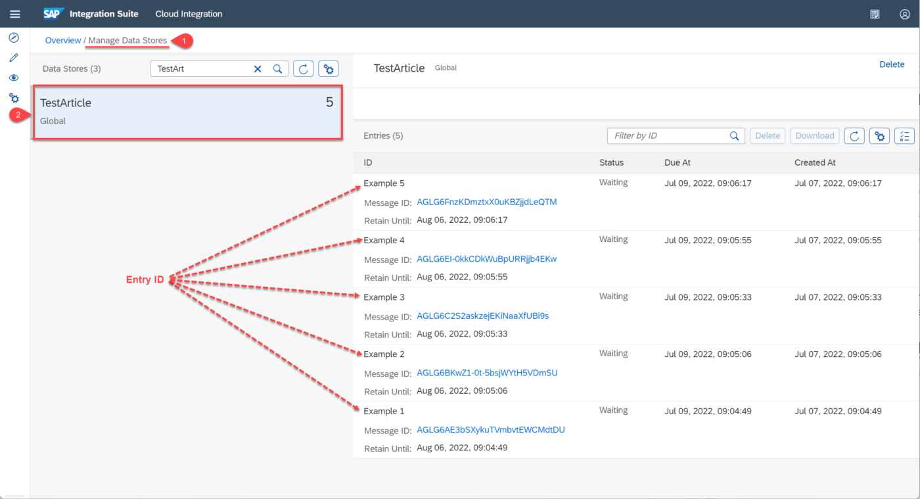Open entries table settings

(x=880, y=136)
